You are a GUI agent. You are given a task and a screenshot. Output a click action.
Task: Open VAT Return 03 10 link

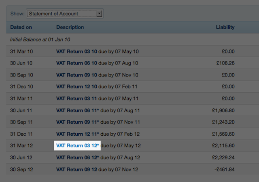(x=76, y=52)
